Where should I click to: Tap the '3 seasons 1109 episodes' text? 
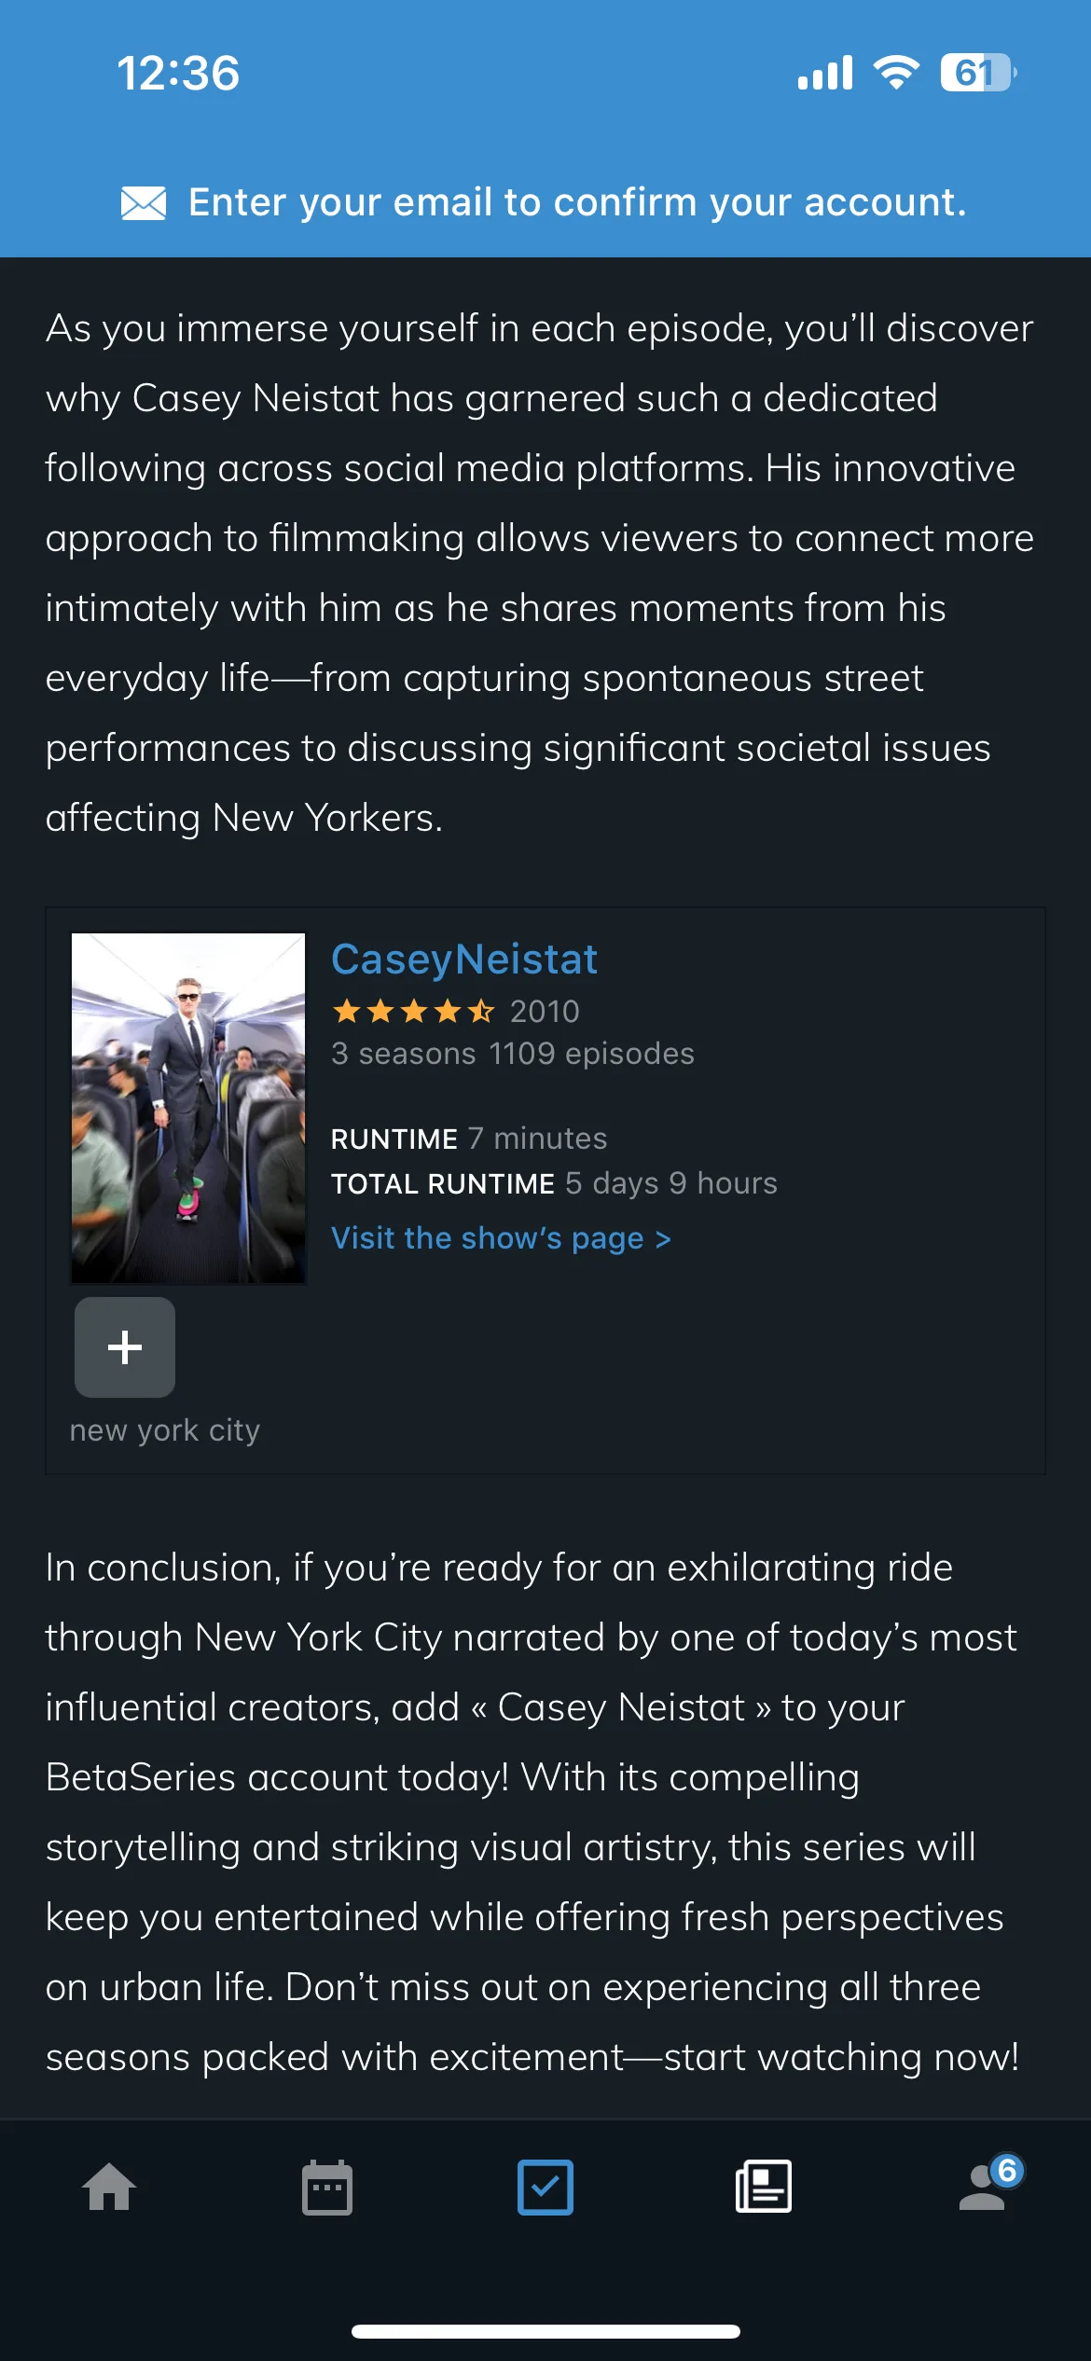point(513,1054)
